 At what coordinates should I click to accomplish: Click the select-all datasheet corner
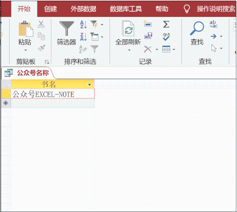tap(6, 84)
